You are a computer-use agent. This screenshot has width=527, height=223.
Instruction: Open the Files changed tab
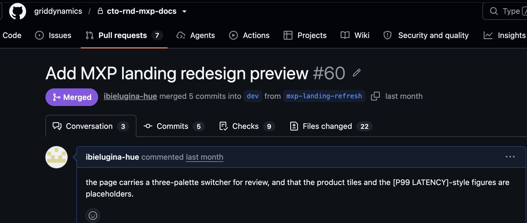331,126
